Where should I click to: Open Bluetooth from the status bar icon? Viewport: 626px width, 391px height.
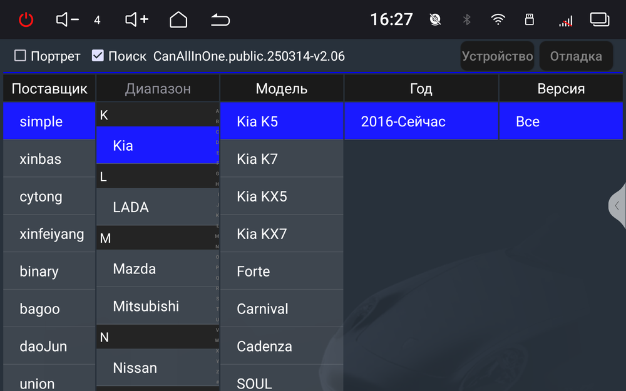coord(467,19)
